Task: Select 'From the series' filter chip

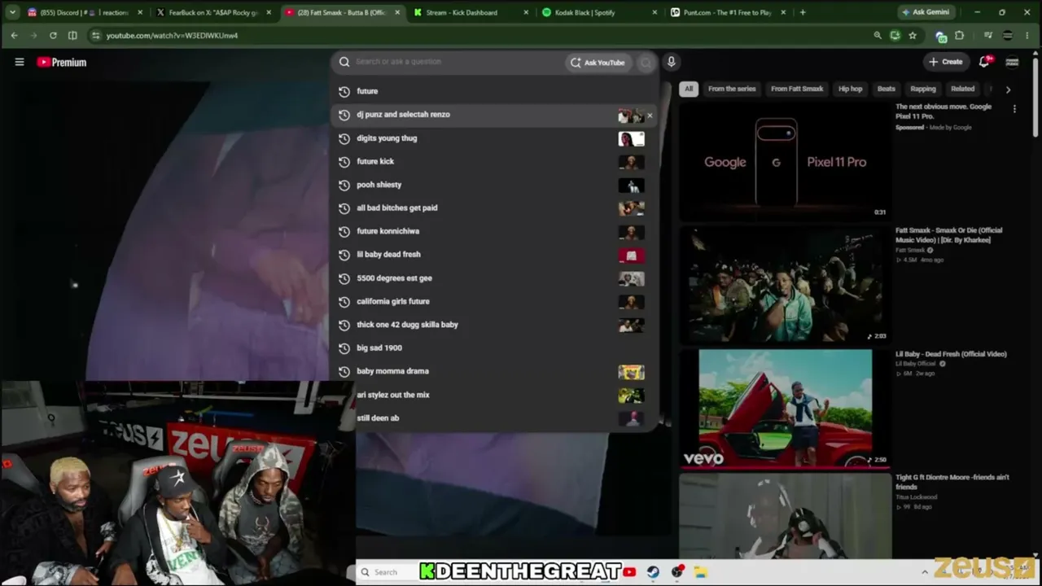Action: pos(732,89)
